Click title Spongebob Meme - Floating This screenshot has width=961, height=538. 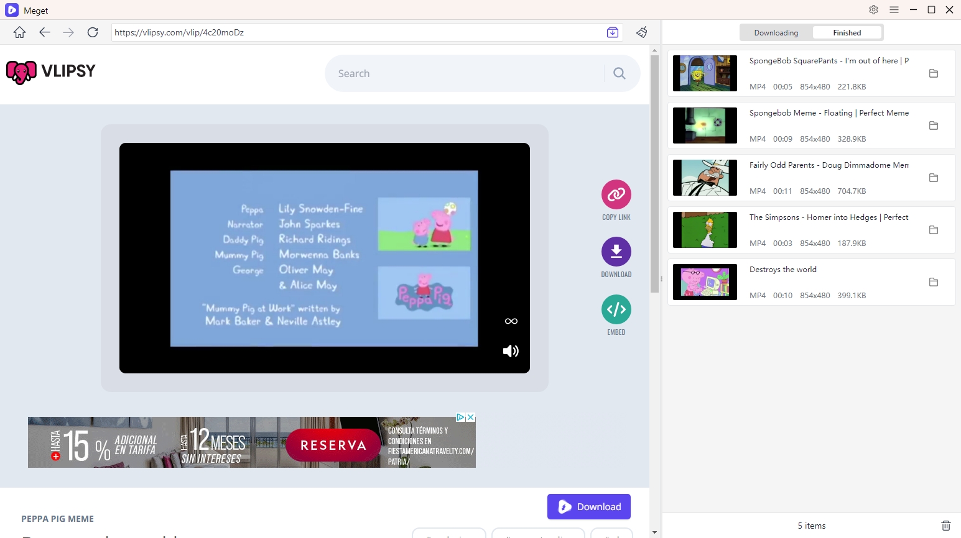(x=829, y=113)
